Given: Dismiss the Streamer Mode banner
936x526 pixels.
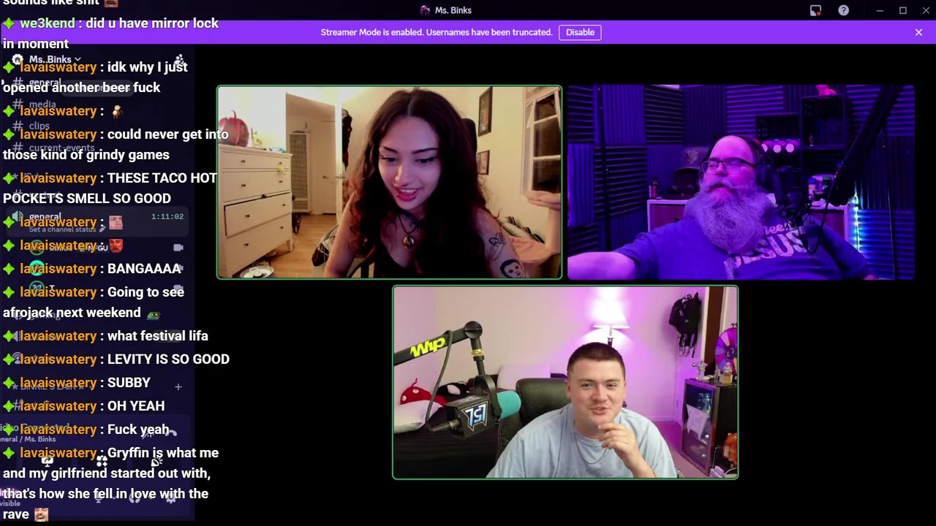Looking at the screenshot, I should tap(918, 32).
